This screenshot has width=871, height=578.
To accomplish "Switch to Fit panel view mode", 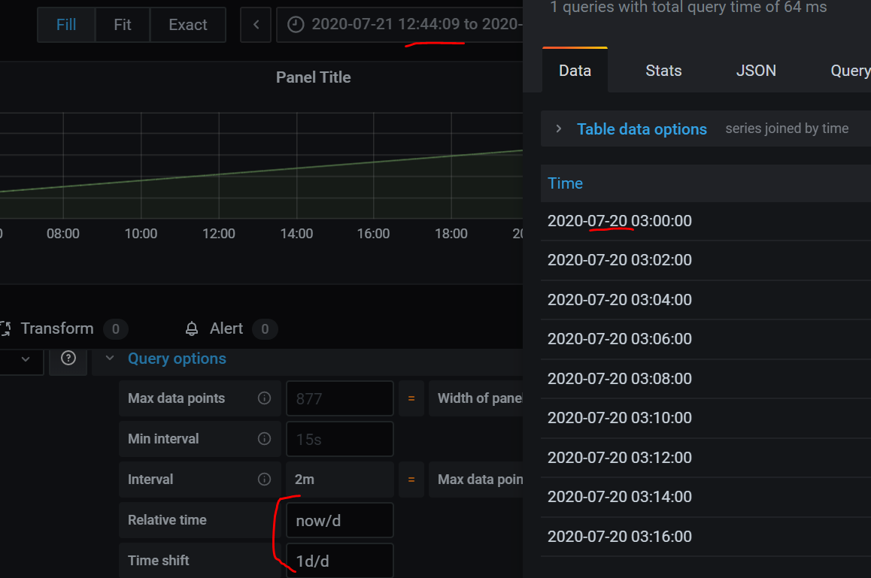I will click(122, 24).
